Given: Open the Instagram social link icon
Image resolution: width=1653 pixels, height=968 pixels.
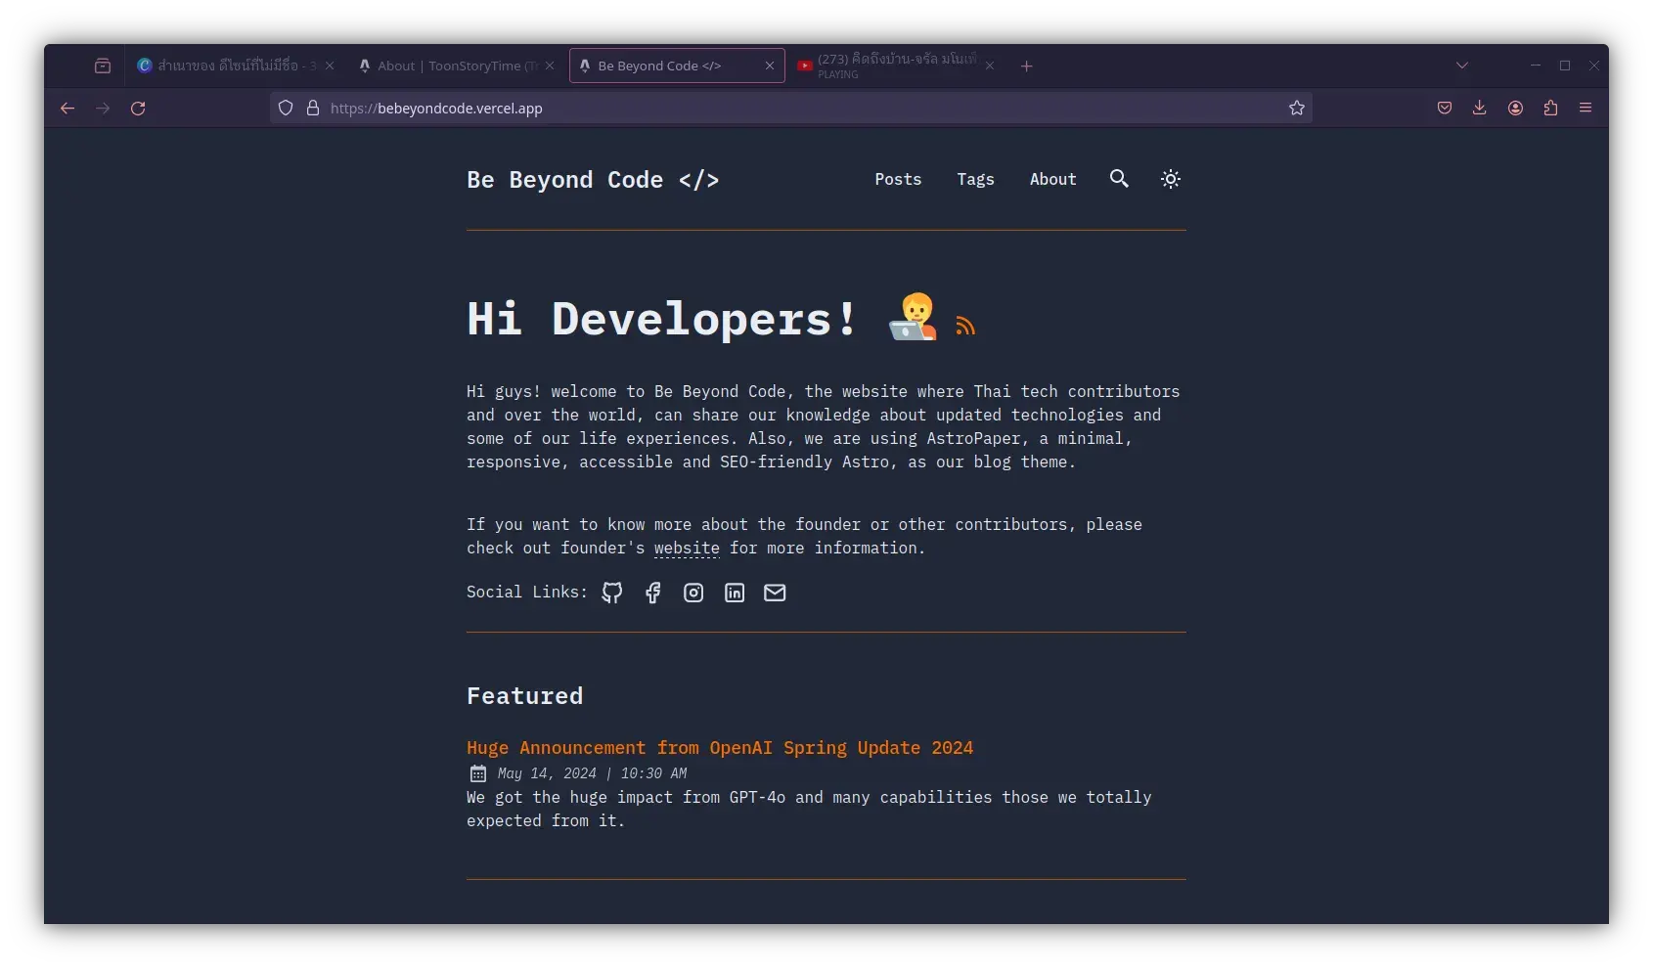Looking at the screenshot, I should click(693, 593).
